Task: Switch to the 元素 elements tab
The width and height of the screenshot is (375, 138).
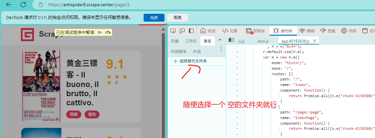Action: pos(230,31)
